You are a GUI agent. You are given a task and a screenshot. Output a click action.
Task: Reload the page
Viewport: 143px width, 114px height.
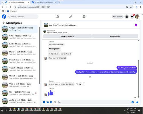[x=11, y=7]
